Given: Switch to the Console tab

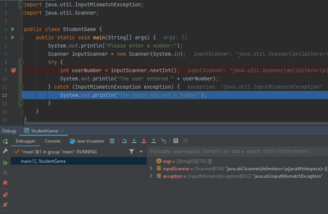Looking at the screenshot, I should coord(52,141).
